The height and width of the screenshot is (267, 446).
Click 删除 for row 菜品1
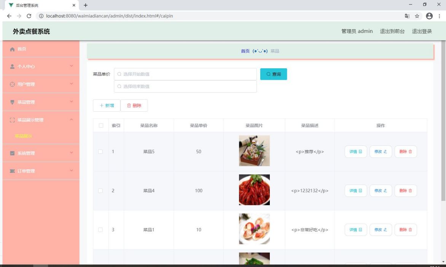[406, 229]
